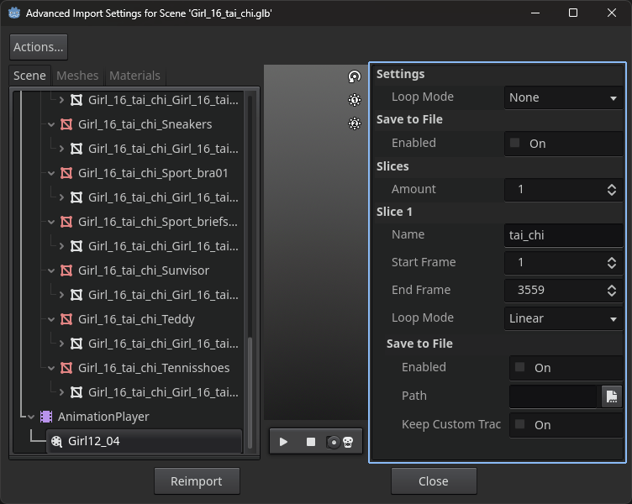Click the slice Name field tai_chi

[563, 235]
